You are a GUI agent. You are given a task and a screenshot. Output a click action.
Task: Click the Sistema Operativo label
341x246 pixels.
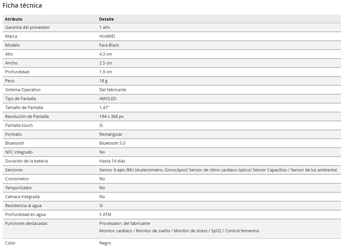(23, 90)
